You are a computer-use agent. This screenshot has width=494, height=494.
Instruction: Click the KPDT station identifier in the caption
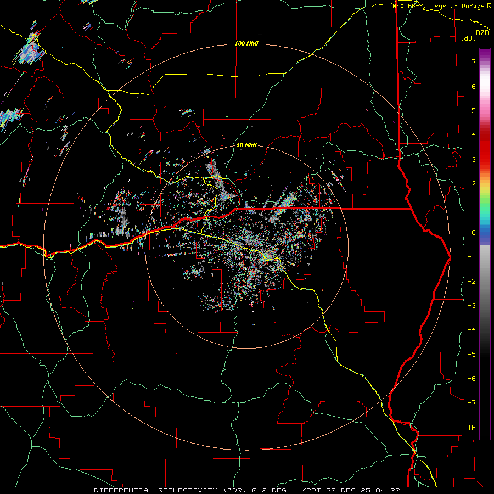point(310,490)
